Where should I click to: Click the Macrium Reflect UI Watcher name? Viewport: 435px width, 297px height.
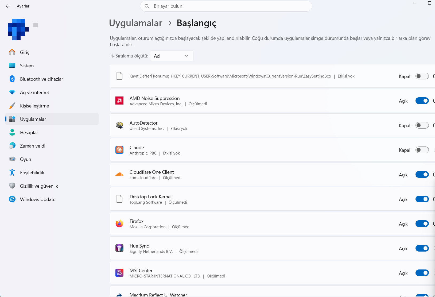(158, 295)
